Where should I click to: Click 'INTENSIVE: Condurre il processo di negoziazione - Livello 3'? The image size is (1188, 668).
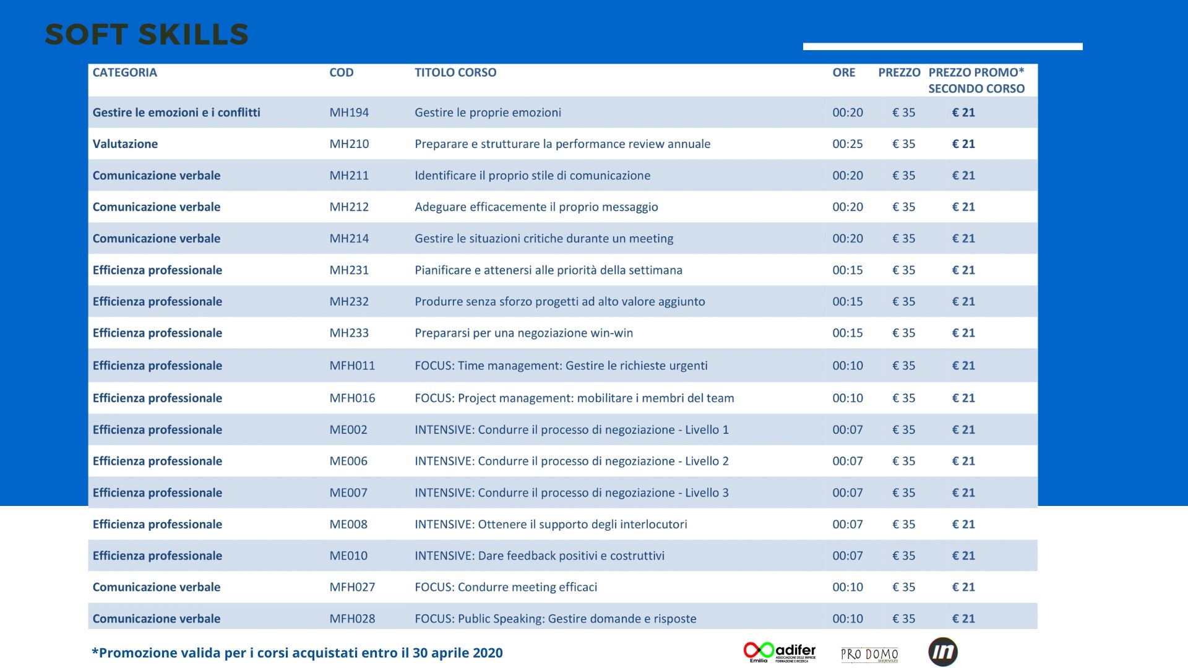(x=572, y=493)
